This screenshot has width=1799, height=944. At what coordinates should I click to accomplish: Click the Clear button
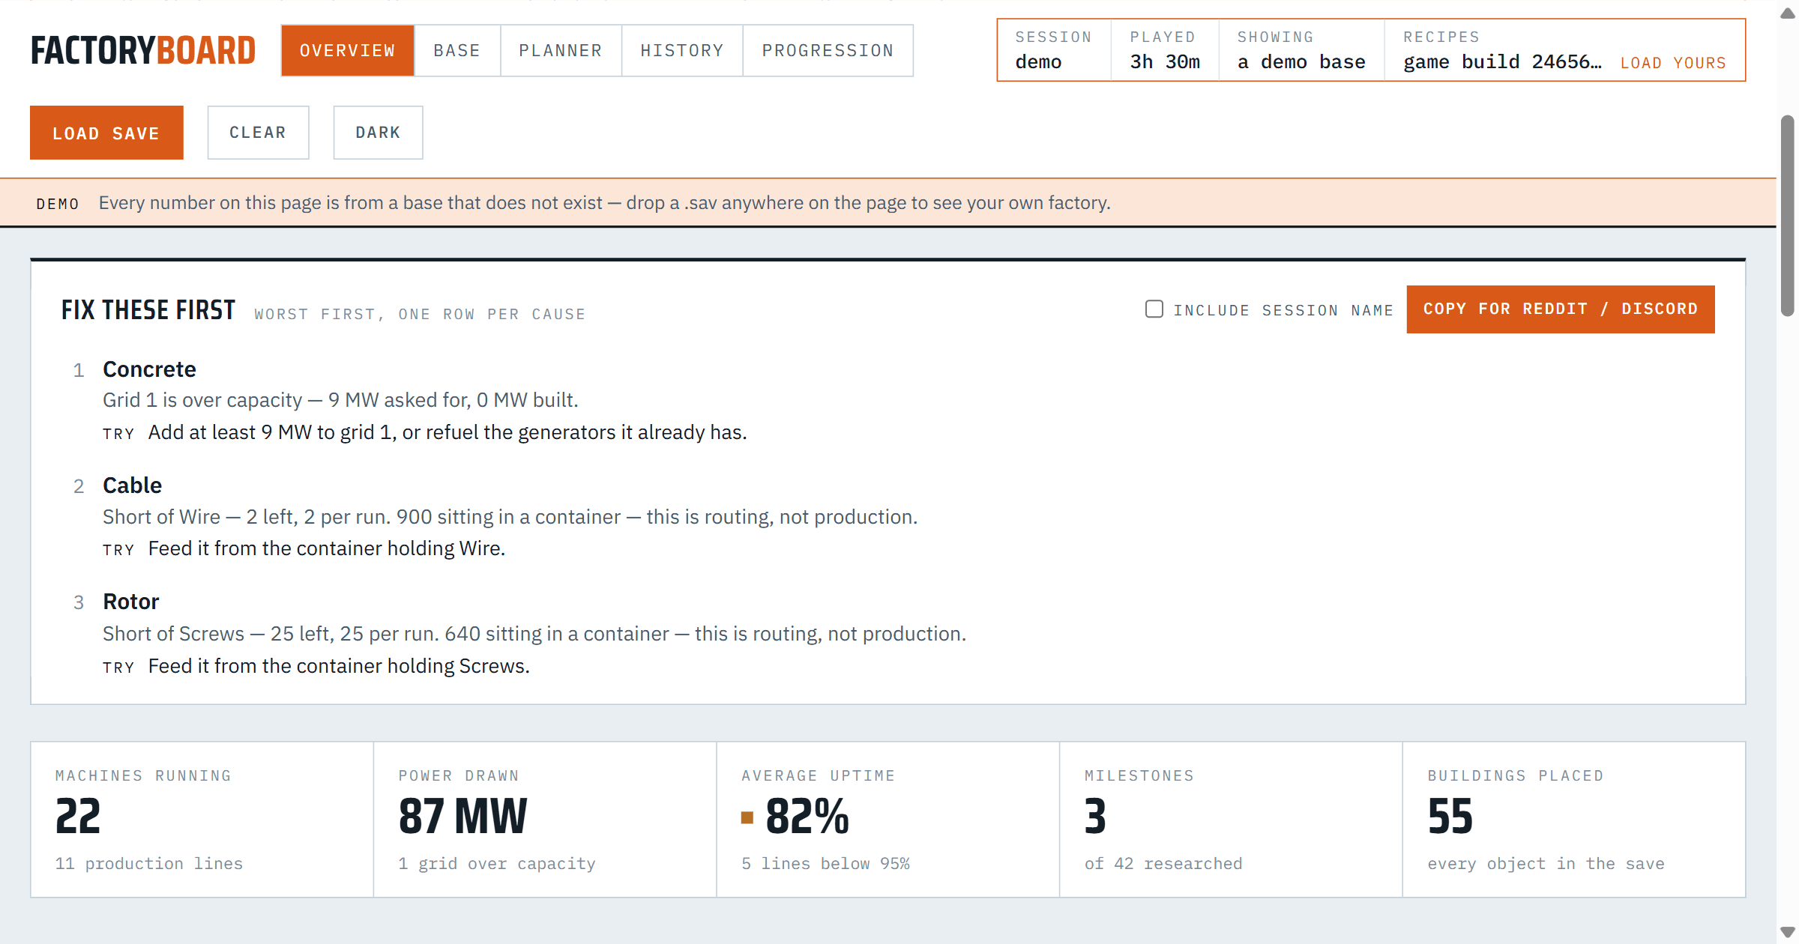tap(258, 133)
